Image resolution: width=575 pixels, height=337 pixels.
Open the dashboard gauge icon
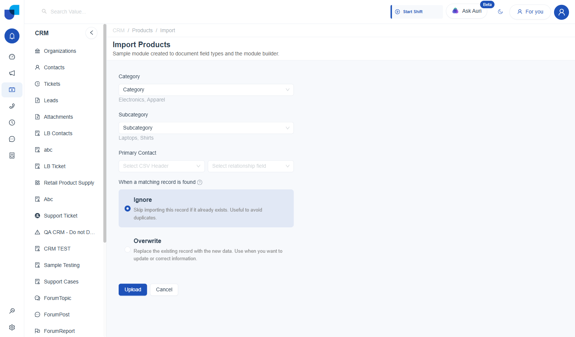(12, 57)
